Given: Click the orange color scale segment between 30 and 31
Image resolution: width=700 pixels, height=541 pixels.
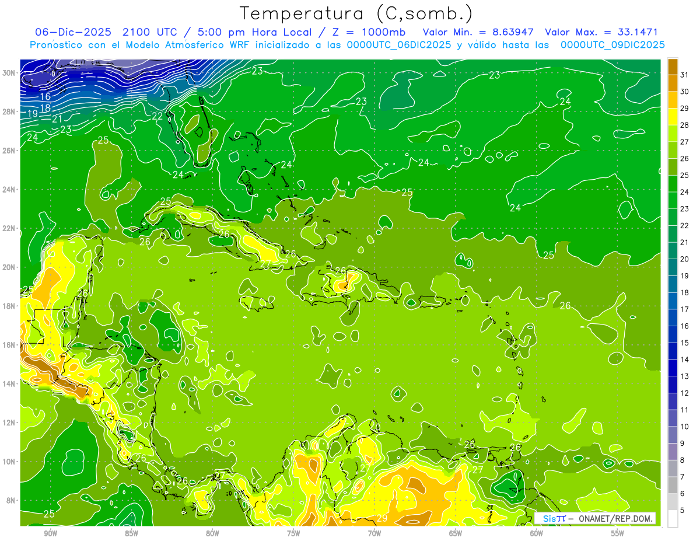Looking at the screenshot, I should pyautogui.click(x=673, y=83).
